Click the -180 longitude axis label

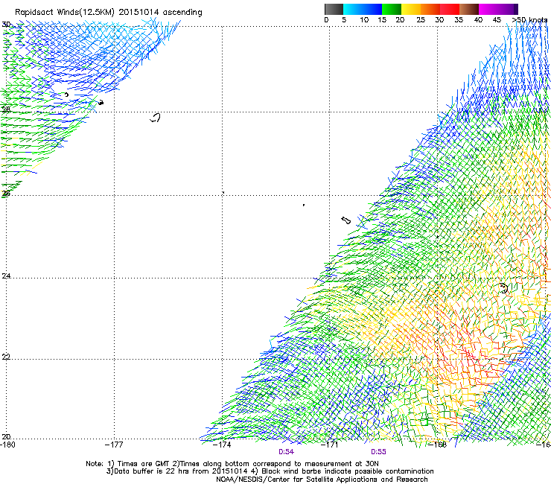7,445
